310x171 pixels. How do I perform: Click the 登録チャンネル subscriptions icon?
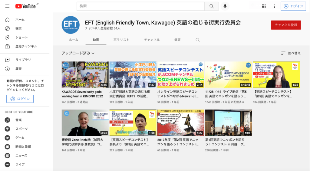point(7,46)
